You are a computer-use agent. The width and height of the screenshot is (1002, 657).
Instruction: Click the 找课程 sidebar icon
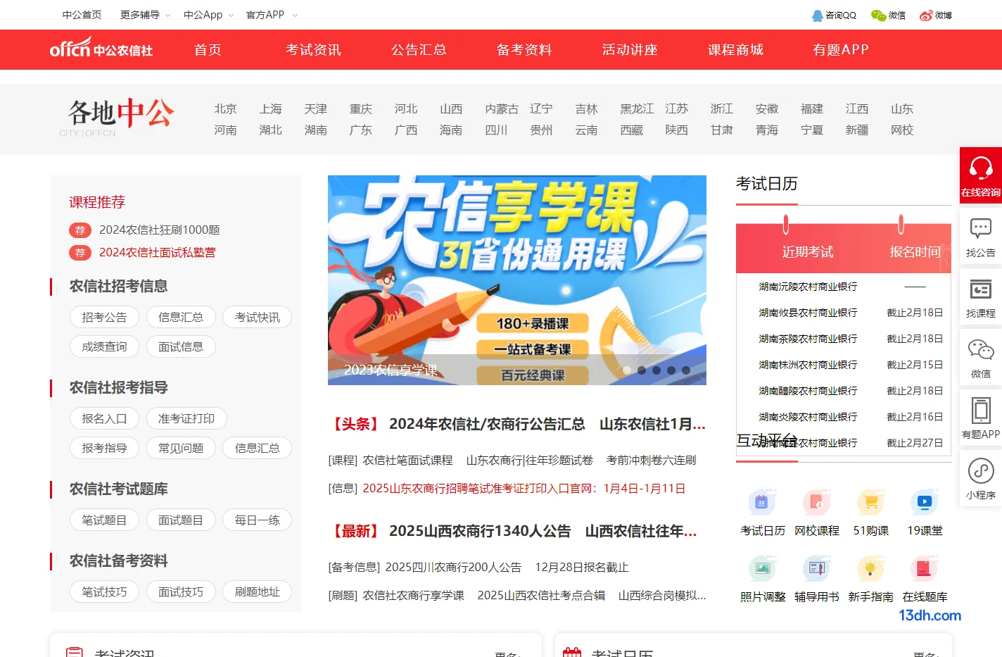point(981,297)
